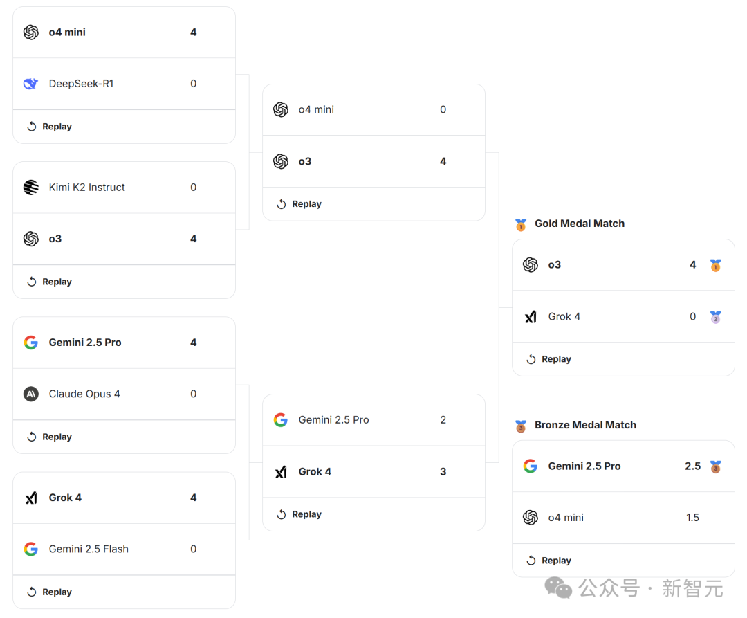Click the "Claude Opus 4" name
The width and height of the screenshot is (747, 618).
click(x=84, y=394)
